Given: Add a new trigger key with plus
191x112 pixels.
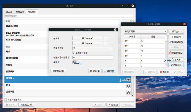Looking at the screenshot, I should [111, 38].
